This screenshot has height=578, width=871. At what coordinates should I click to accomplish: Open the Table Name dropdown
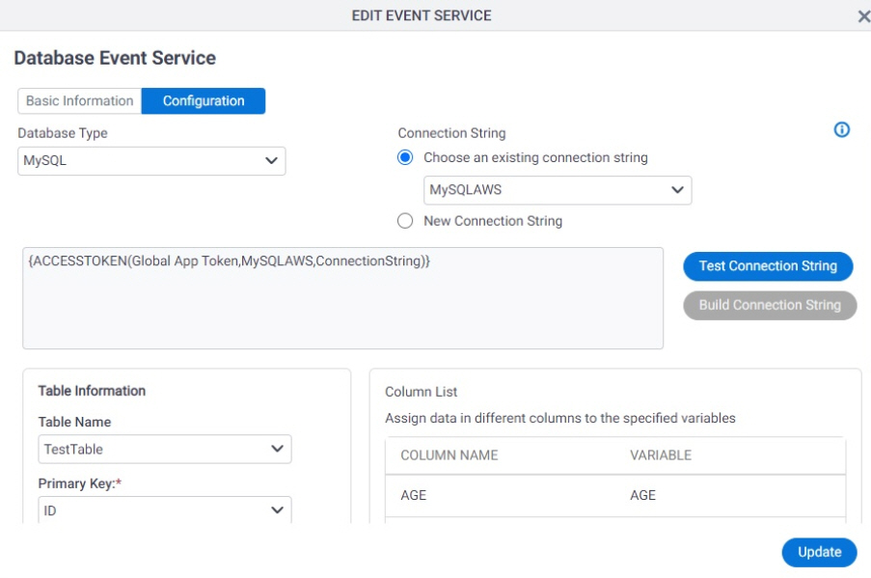tap(164, 449)
